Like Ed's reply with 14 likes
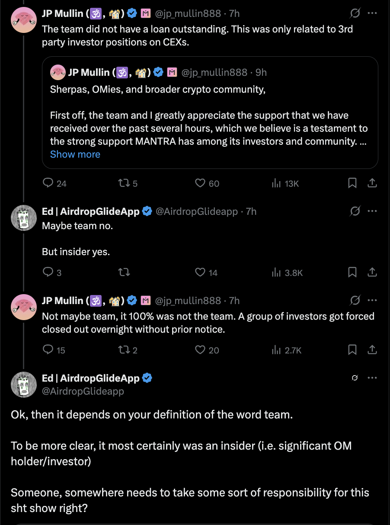This screenshot has height=525, width=390. coord(200,272)
